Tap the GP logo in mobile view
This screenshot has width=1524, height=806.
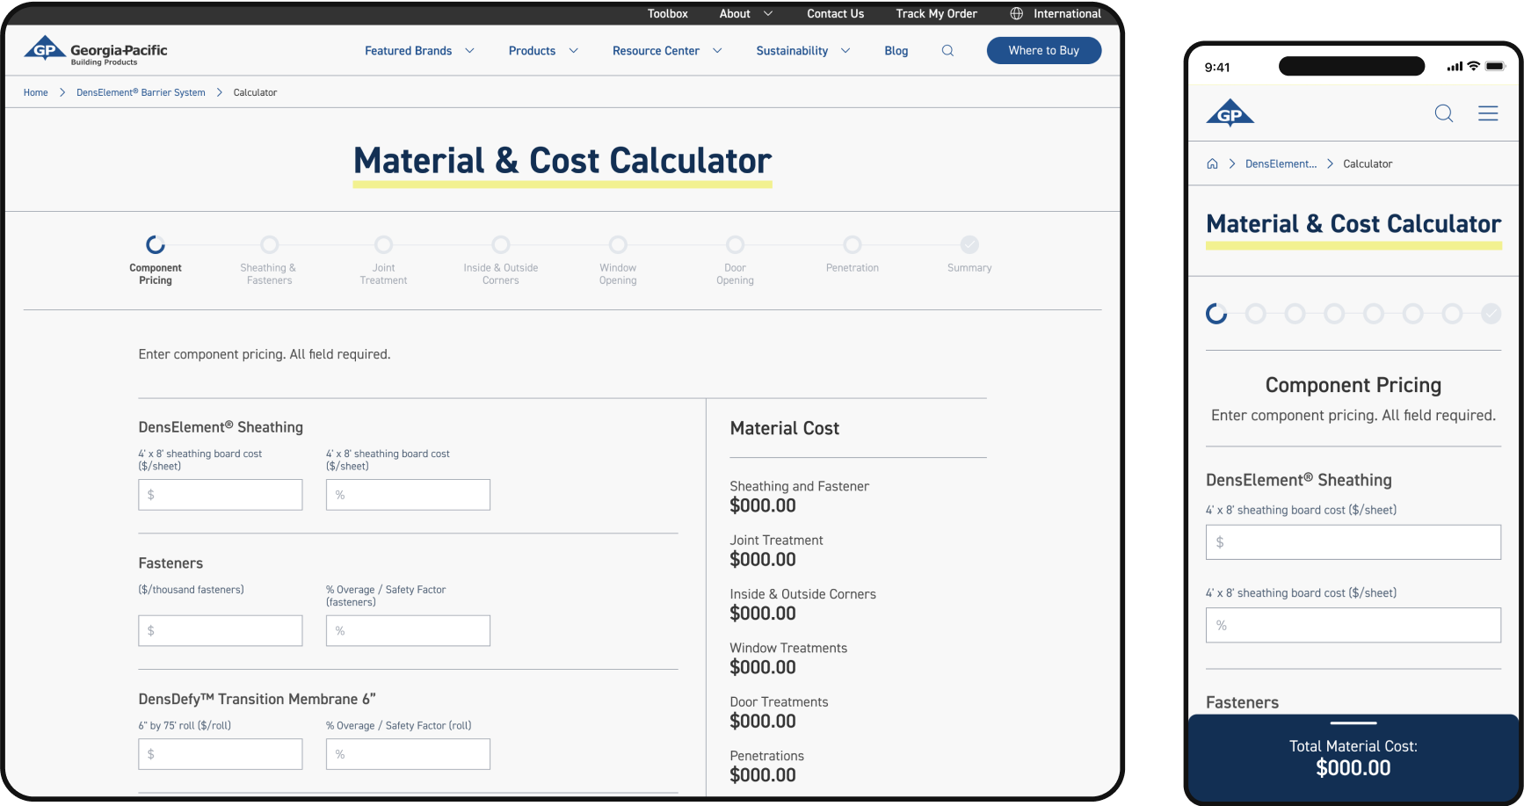pos(1230,113)
